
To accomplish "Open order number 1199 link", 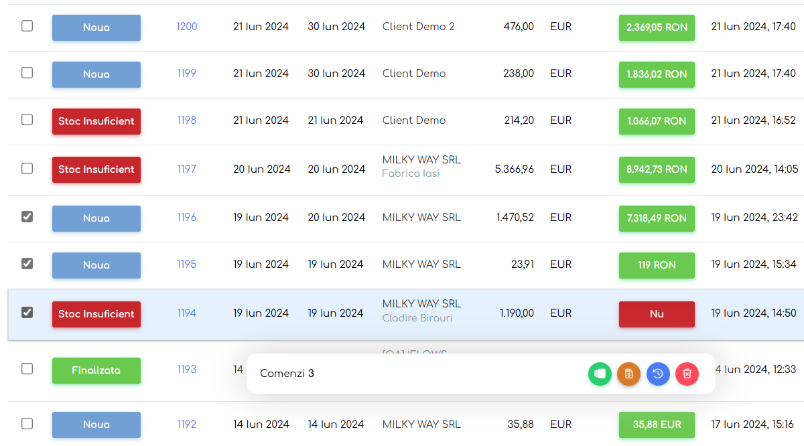I will tap(186, 74).
